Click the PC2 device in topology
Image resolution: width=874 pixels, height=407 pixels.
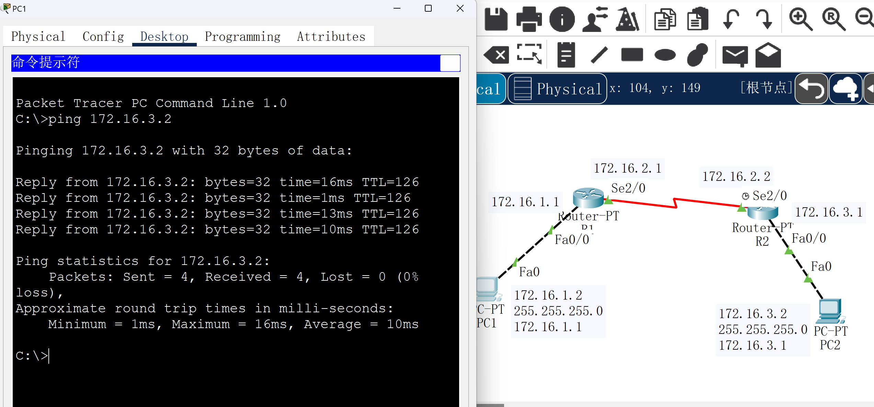(x=830, y=312)
